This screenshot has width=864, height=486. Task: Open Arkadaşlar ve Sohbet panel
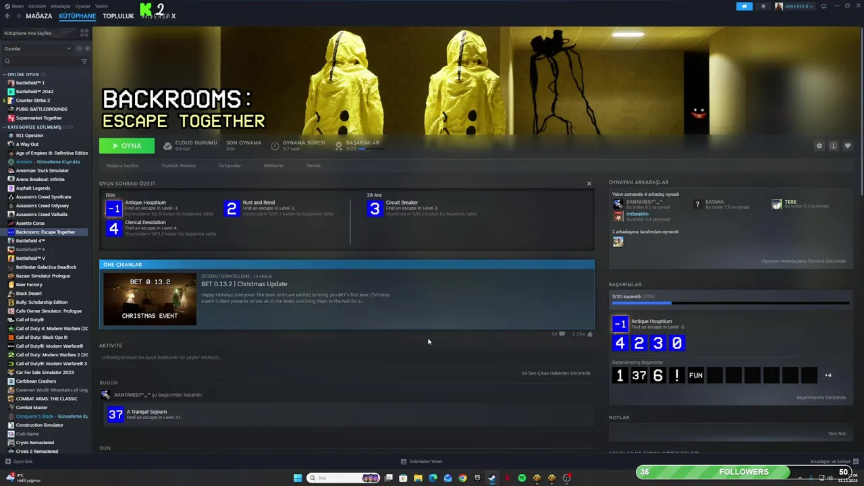[834, 462]
